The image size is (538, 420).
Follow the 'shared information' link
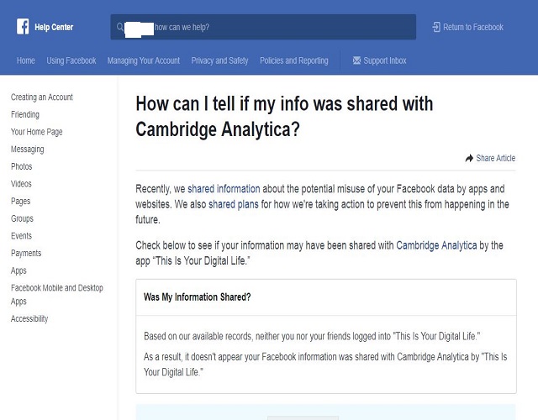pyautogui.click(x=224, y=189)
